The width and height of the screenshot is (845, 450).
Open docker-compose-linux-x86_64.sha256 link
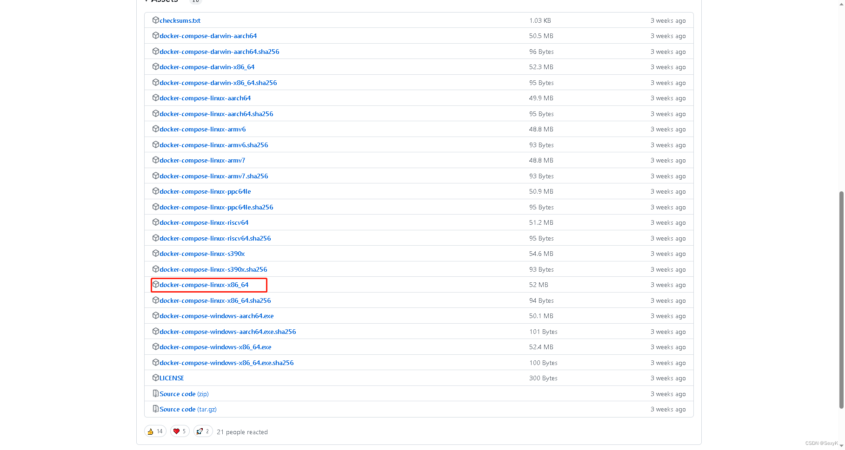[215, 300]
